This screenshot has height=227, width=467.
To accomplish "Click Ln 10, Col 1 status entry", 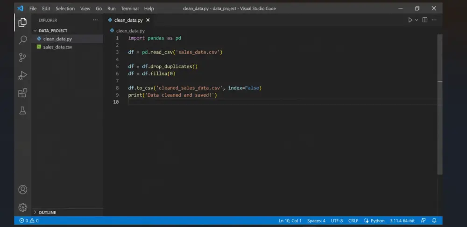I will 290,221.
